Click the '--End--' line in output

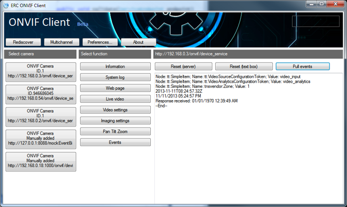click(161, 106)
